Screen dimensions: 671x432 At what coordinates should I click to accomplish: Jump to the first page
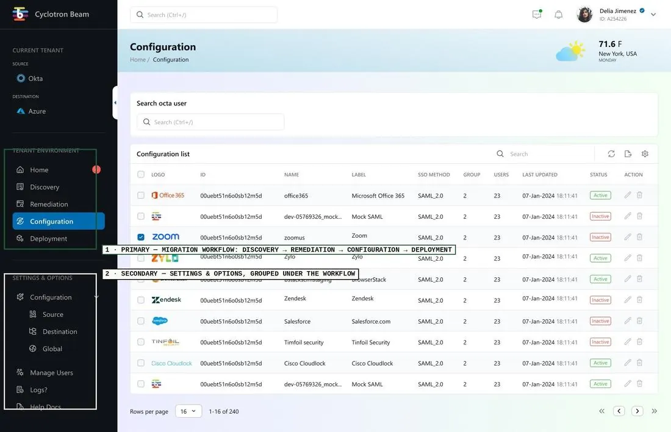point(601,411)
